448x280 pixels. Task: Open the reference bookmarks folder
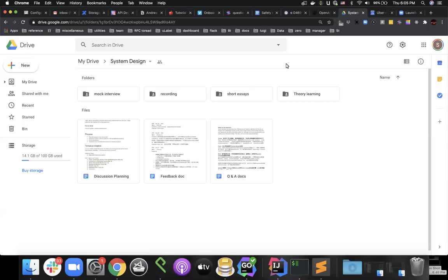pyautogui.click(x=33, y=31)
